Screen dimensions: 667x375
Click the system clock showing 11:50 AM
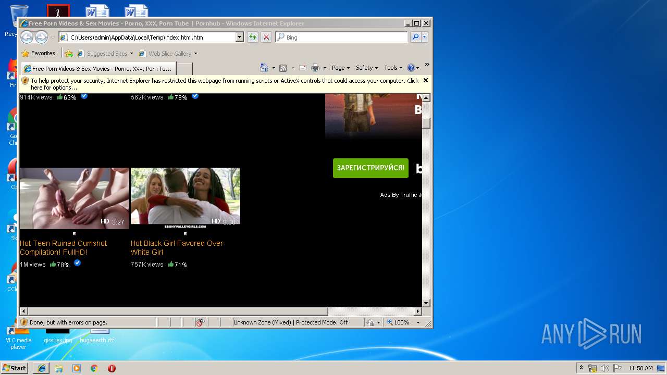(x=640, y=368)
